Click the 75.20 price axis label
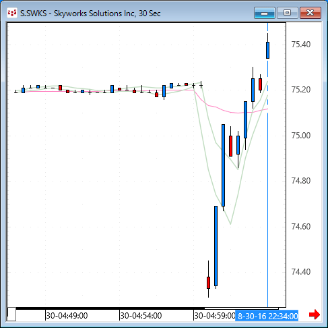Image resolution: width=328 pixels, height=328 pixels. (301, 90)
